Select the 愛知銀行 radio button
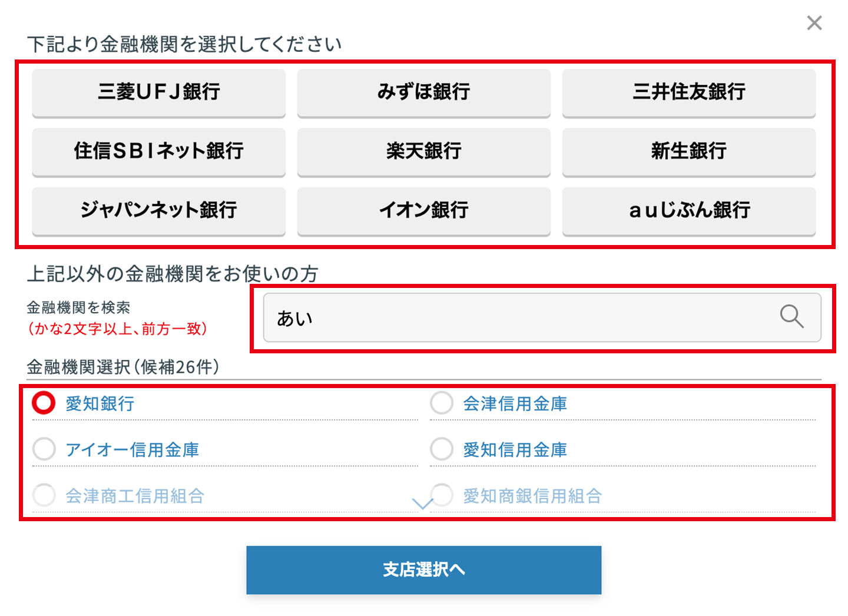 [44, 403]
